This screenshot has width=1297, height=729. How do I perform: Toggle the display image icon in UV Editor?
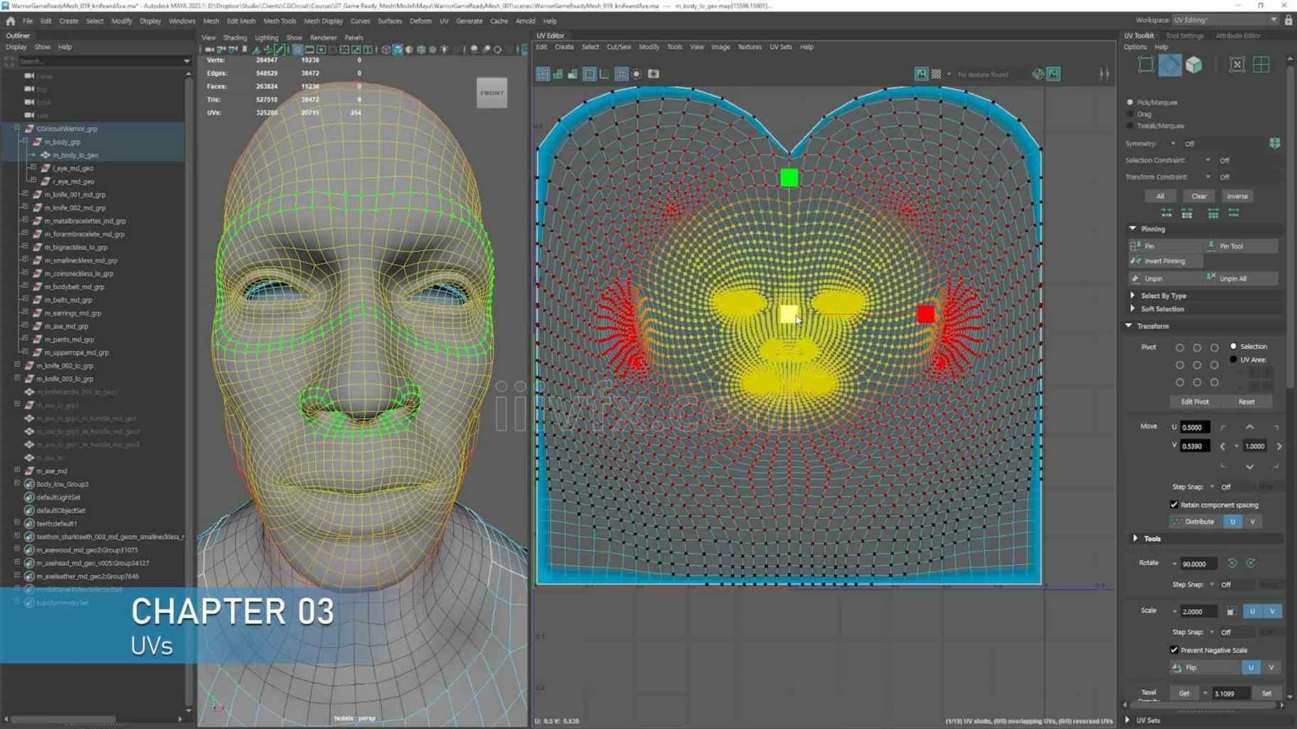(x=921, y=74)
